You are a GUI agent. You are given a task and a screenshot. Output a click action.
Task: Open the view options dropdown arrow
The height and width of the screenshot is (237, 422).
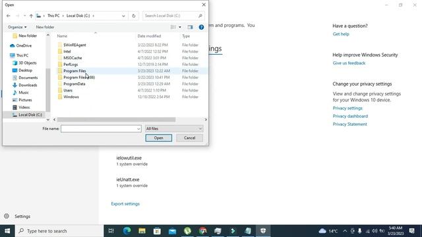[x=180, y=27]
